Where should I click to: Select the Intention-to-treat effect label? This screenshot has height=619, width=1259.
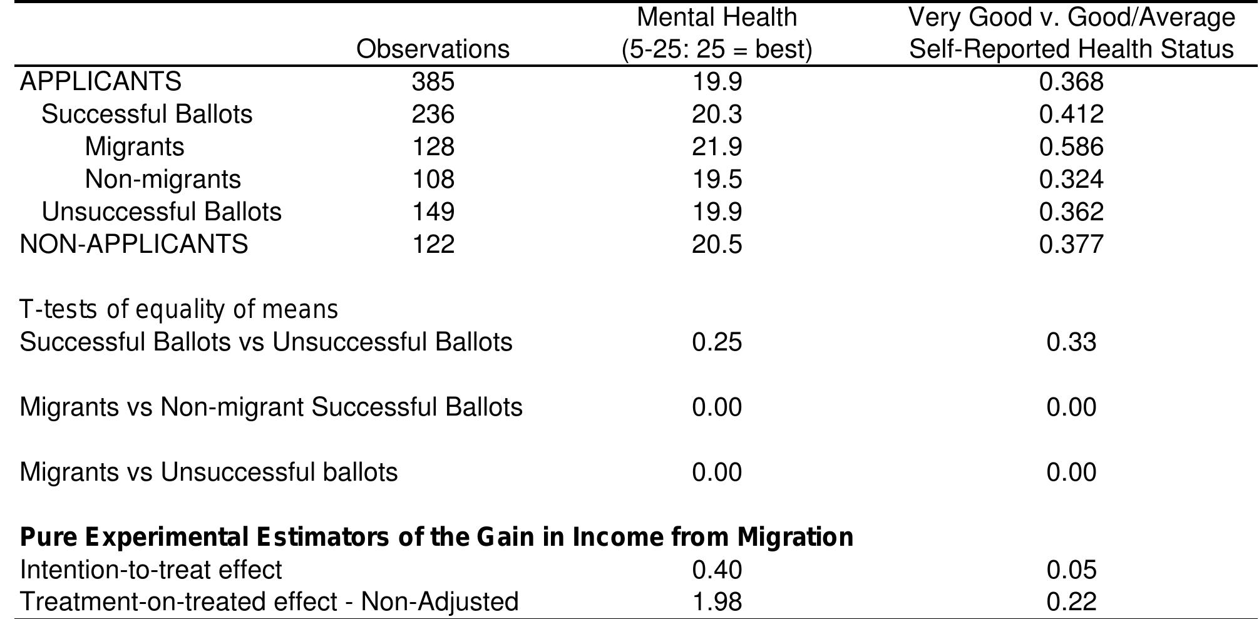click(151, 570)
